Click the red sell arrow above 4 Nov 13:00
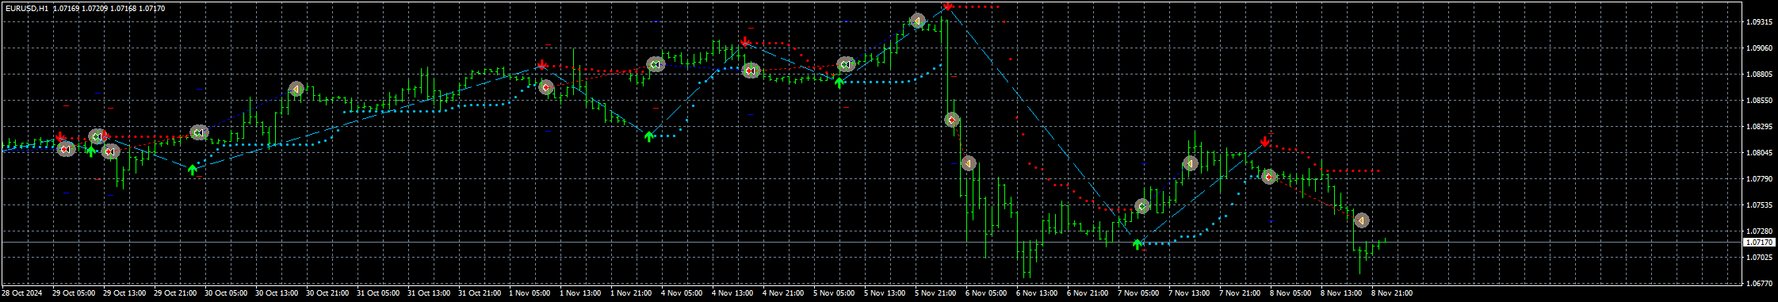The width and height of the screenshot is (1778, 302). [x=745, y=41]
